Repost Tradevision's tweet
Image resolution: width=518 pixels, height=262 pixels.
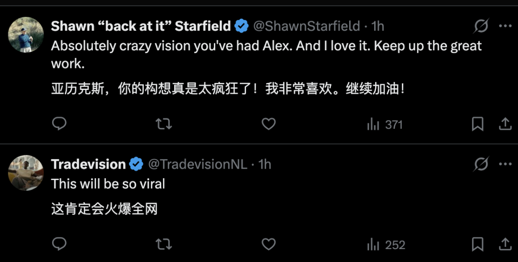point(164,245)
